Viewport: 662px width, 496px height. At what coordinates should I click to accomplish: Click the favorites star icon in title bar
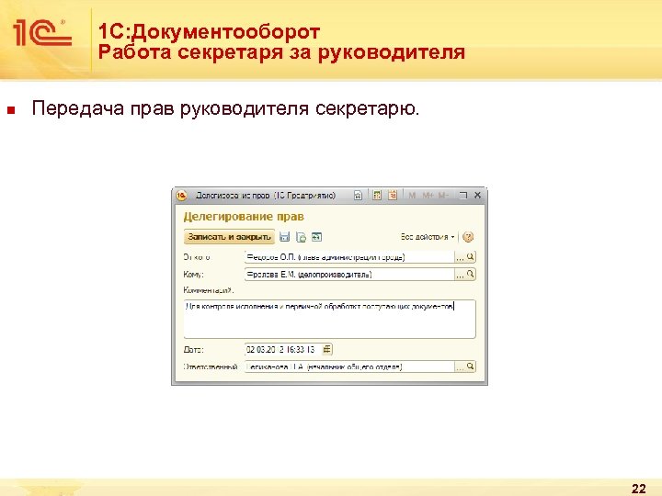(358, 196)
